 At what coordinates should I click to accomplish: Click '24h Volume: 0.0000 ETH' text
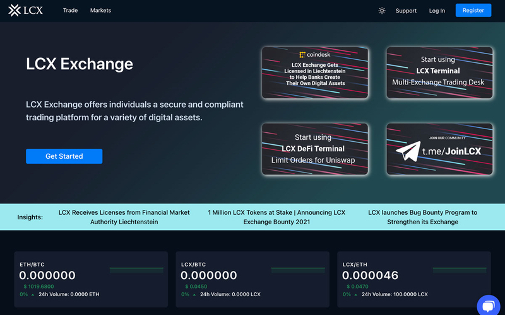point(69,294)
